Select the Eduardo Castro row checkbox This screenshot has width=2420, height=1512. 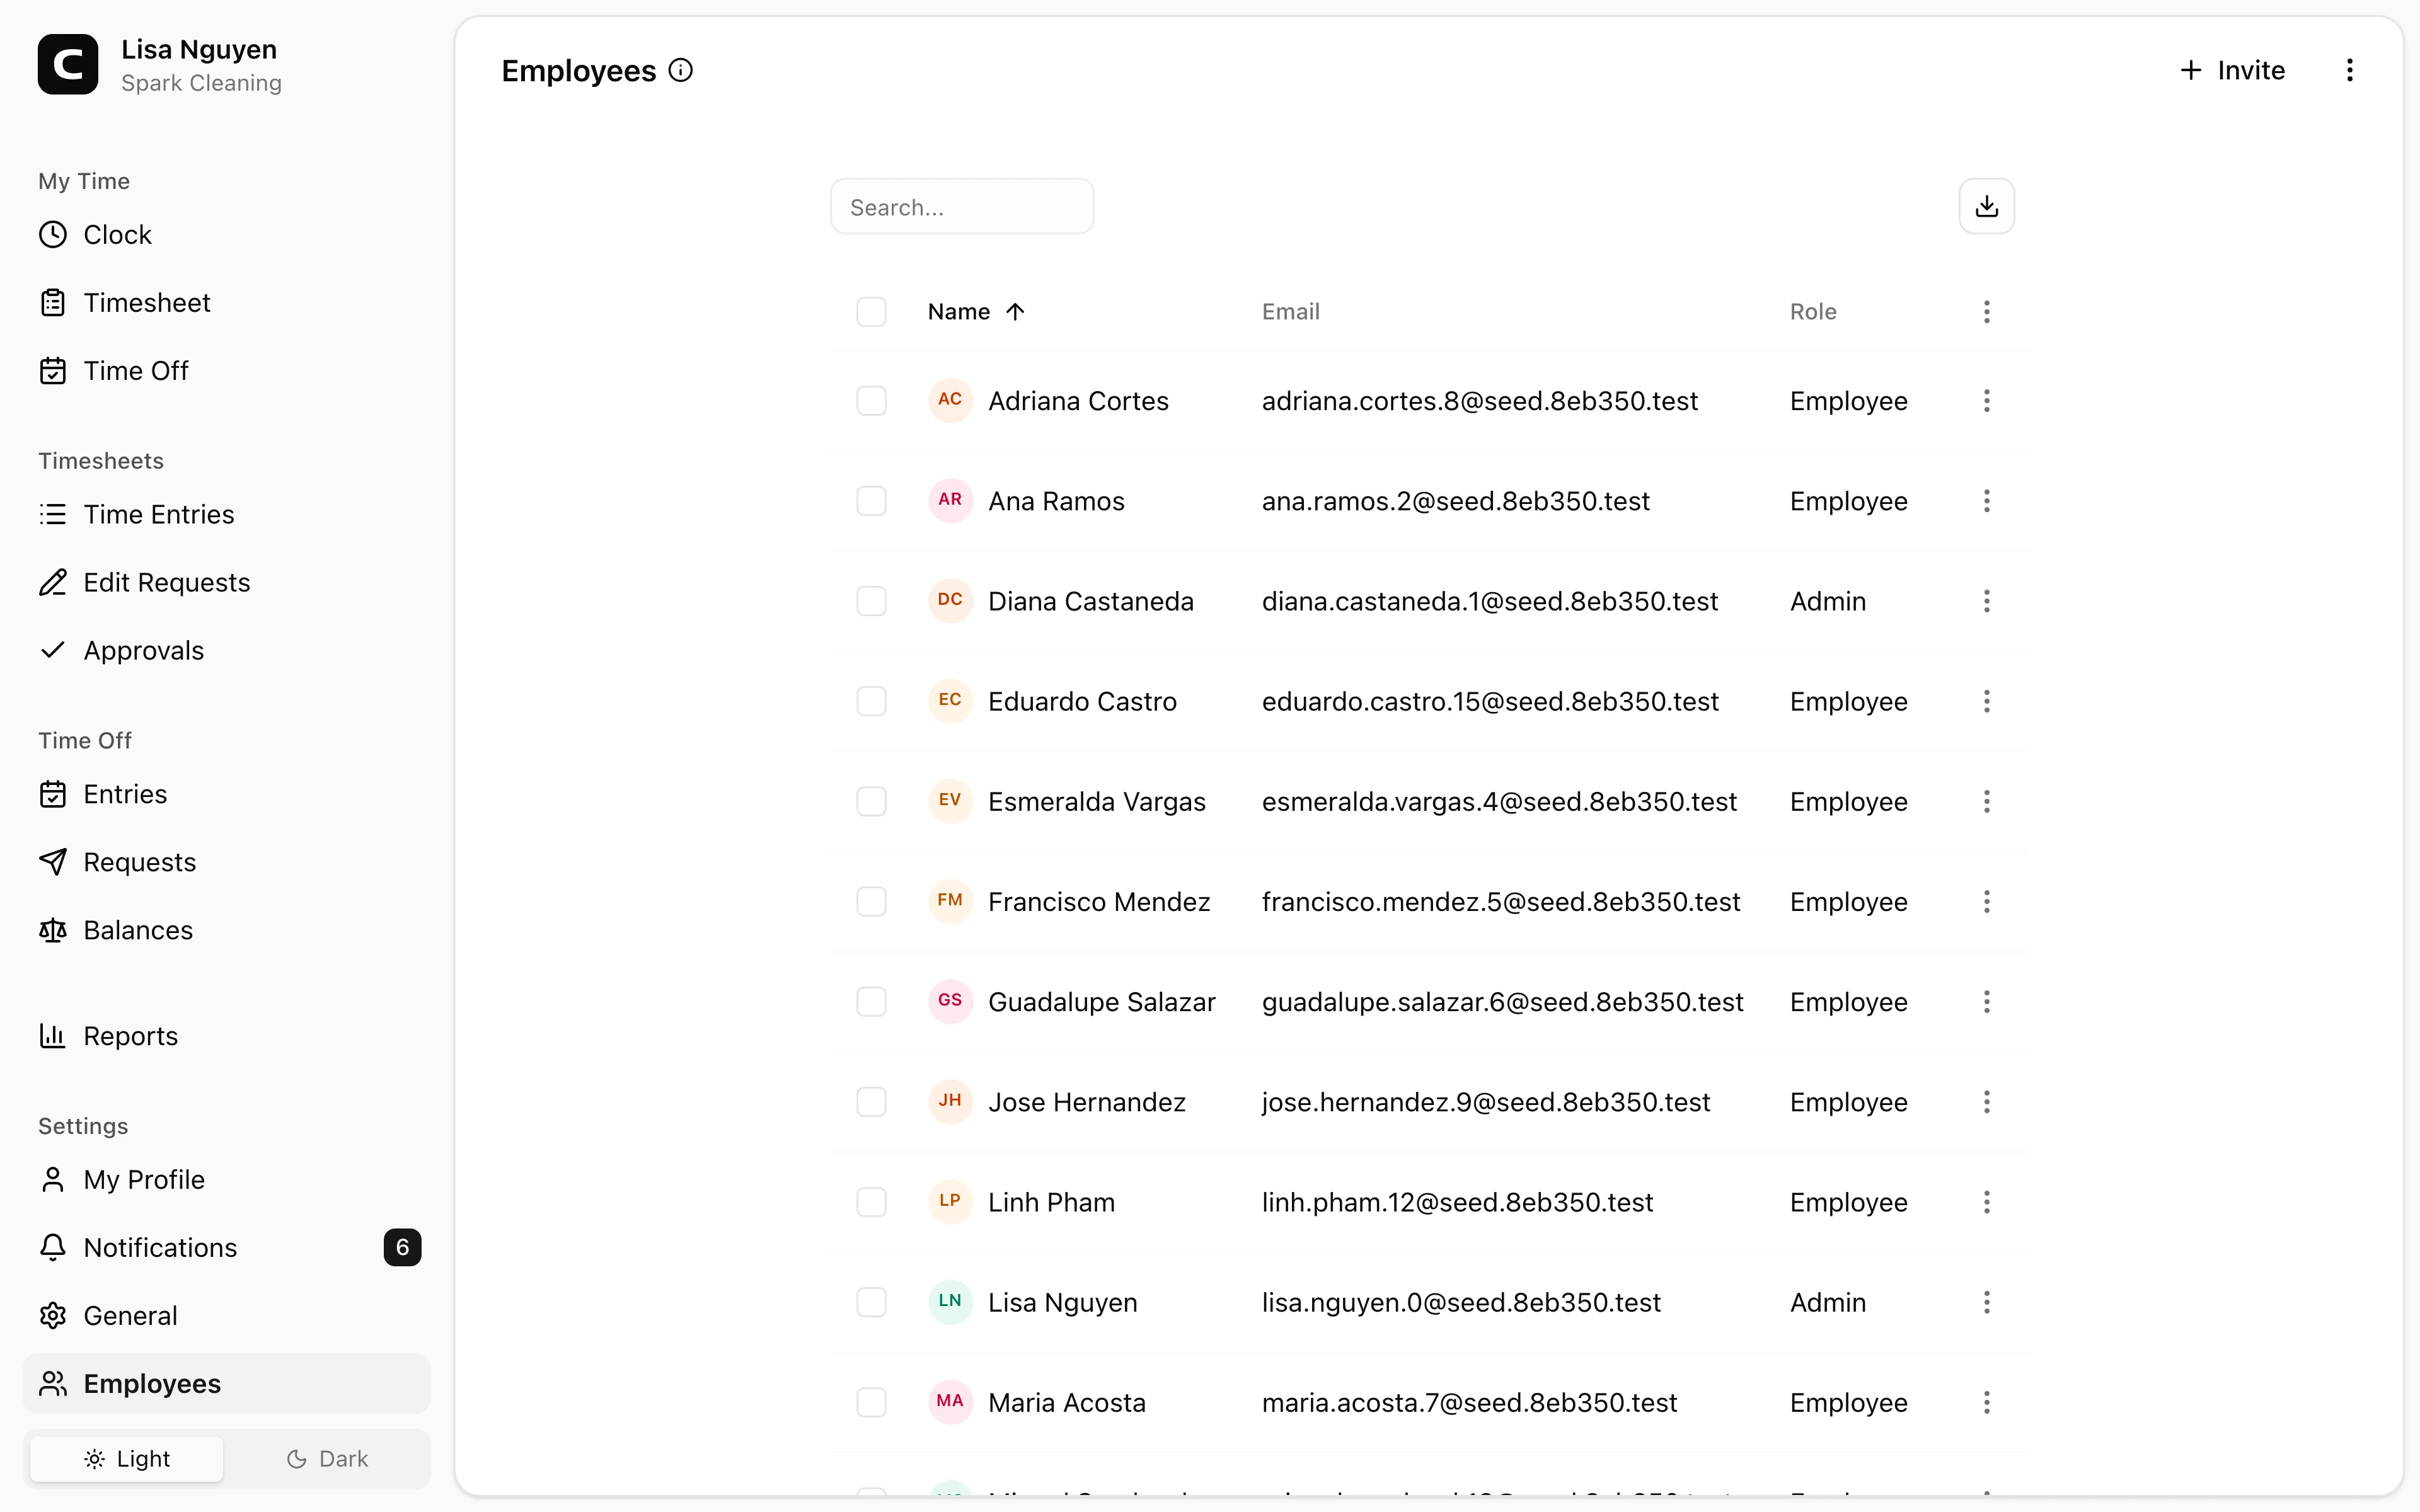(871, 701)
